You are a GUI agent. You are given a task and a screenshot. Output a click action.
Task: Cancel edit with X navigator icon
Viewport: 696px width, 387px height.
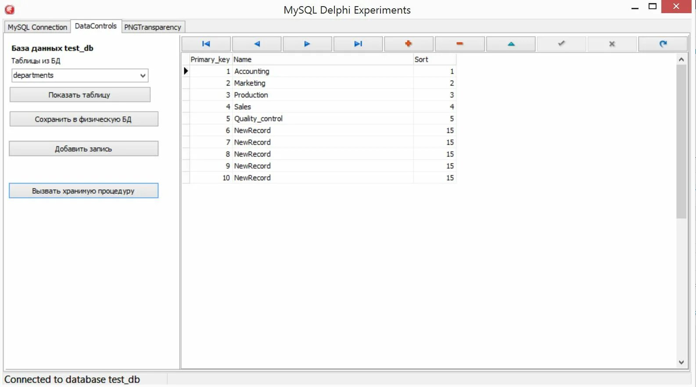click(612, 44)
